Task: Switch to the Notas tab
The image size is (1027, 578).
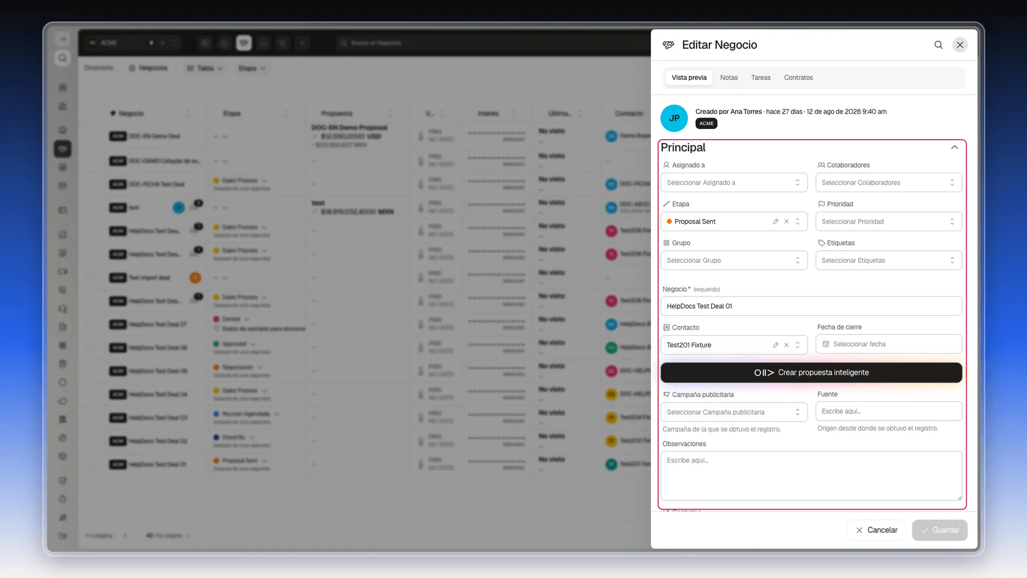Action: tap(729, 78)
